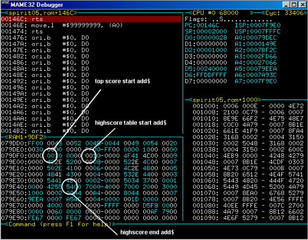Minimize the debugger window
Viewport: 308px width, 240px height.
pyautogui.click(x=285, y=5)
